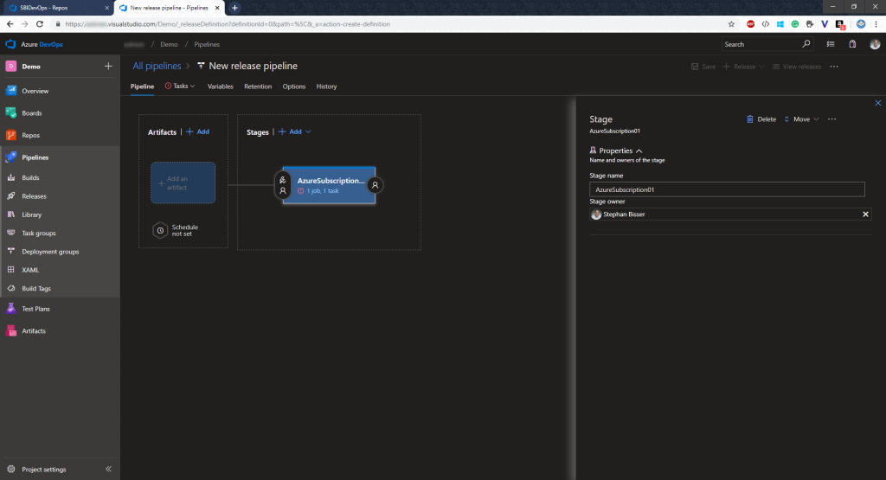This screenshot has width=886, height=480.
Task: Open the Library page
Action: [x=32, y=214]
